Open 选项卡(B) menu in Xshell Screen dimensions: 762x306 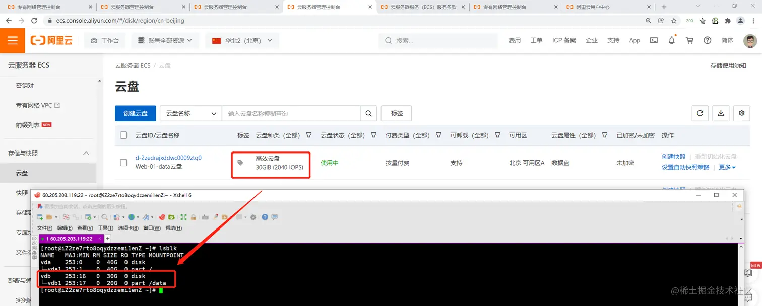click(x=129, y=228)
